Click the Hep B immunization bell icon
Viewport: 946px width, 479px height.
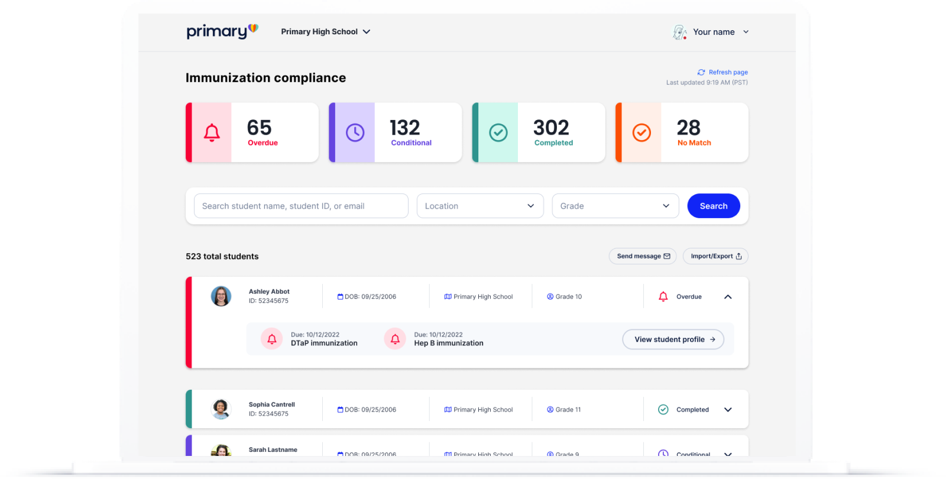[395, 339]
